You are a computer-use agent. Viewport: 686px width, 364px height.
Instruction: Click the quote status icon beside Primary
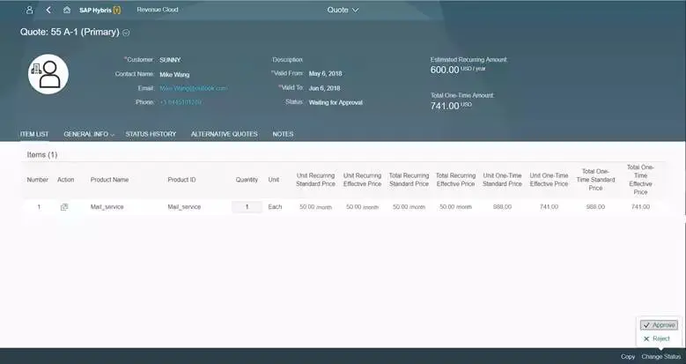(x=126, y=33)
